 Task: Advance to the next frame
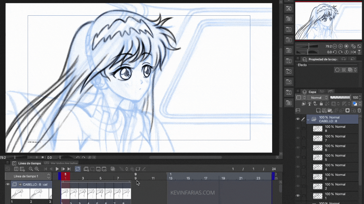click(63, 169)
